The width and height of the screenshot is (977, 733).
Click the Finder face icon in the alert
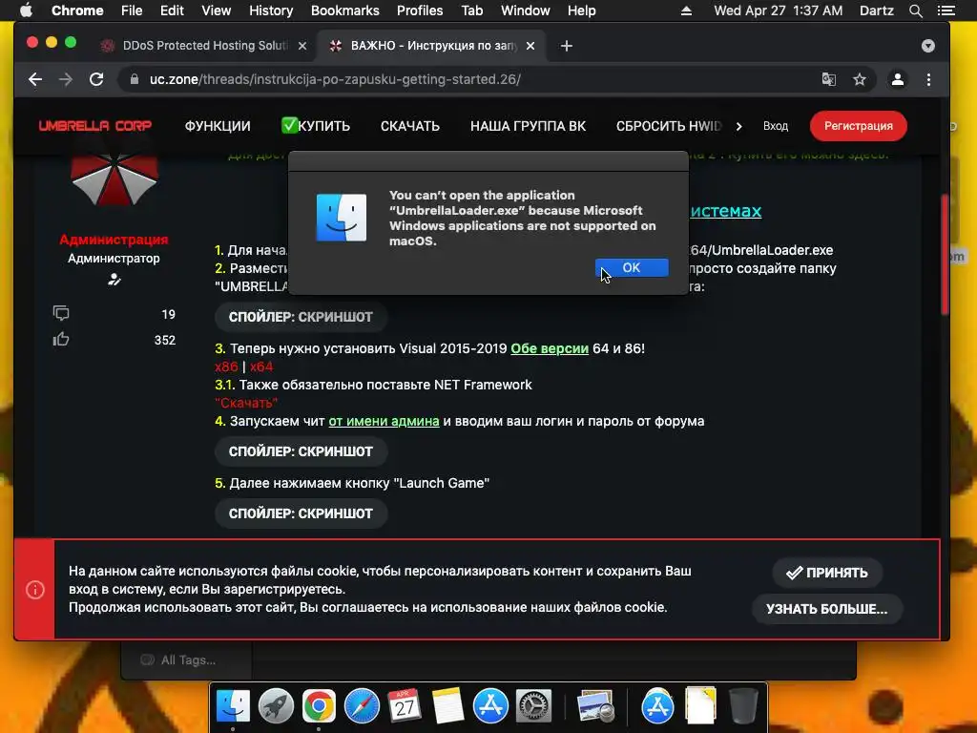pos(342,218)
